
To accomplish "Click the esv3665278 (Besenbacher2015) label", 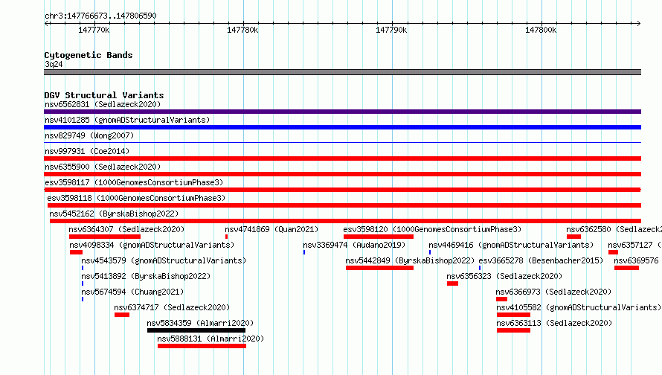I will [x=541, y=260].
